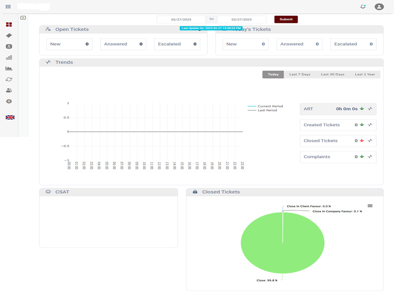This screenshot has height=296, width=394.
Task: Open the users group sidebar icon
Action: [x=9, y=90]
